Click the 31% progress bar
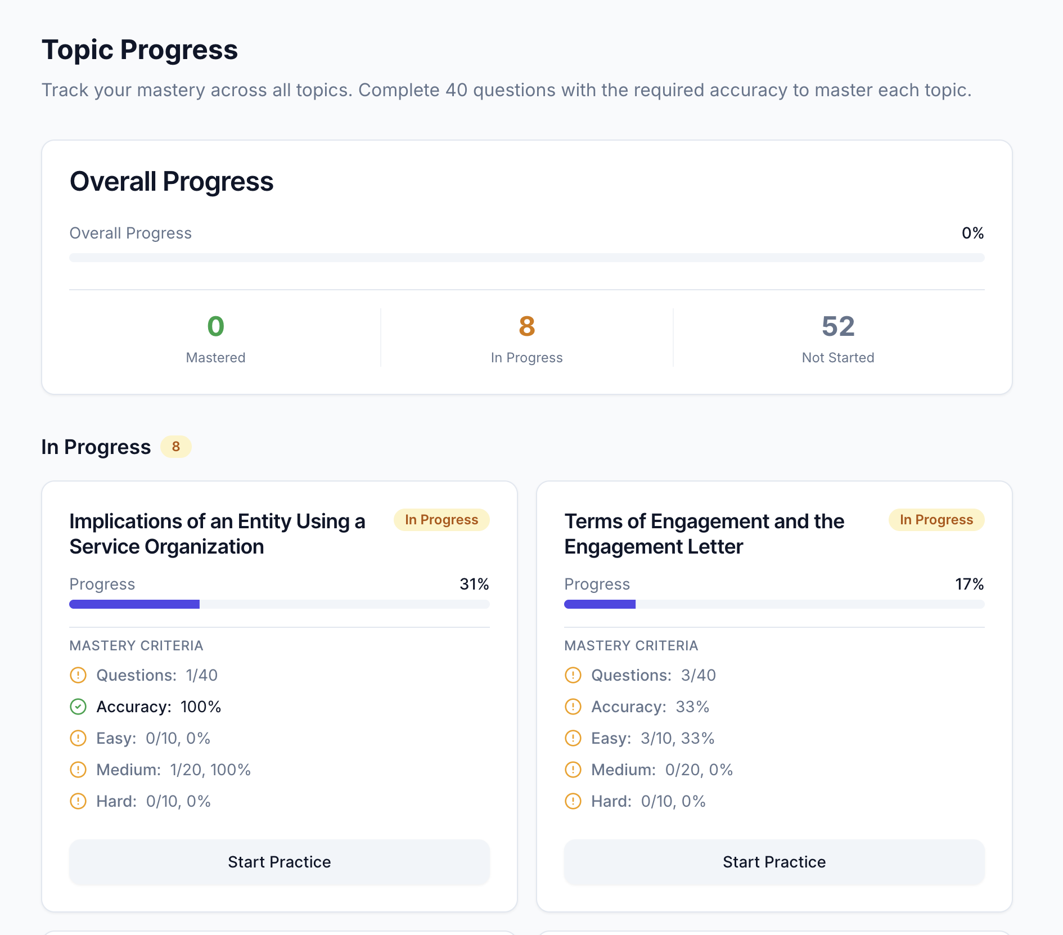This screenshot has height=935, width=1063. pos(280,604)
